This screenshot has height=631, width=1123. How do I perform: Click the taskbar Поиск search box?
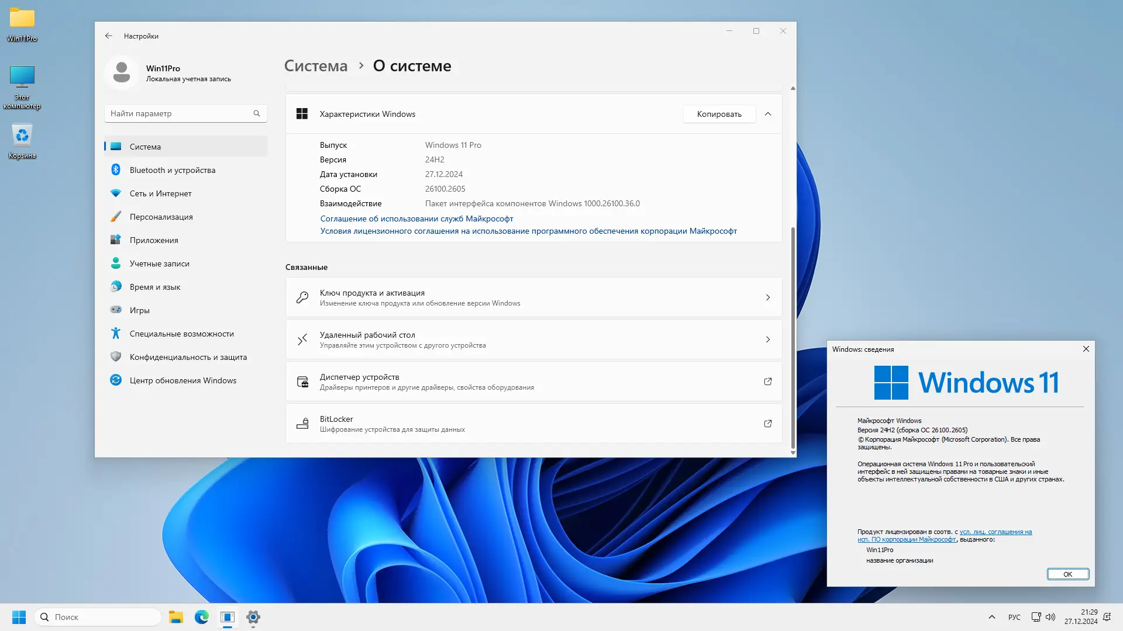(98, 617)
